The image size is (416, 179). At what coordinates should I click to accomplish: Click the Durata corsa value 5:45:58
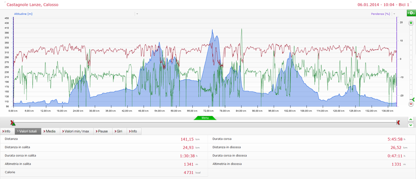click(395, 139)
